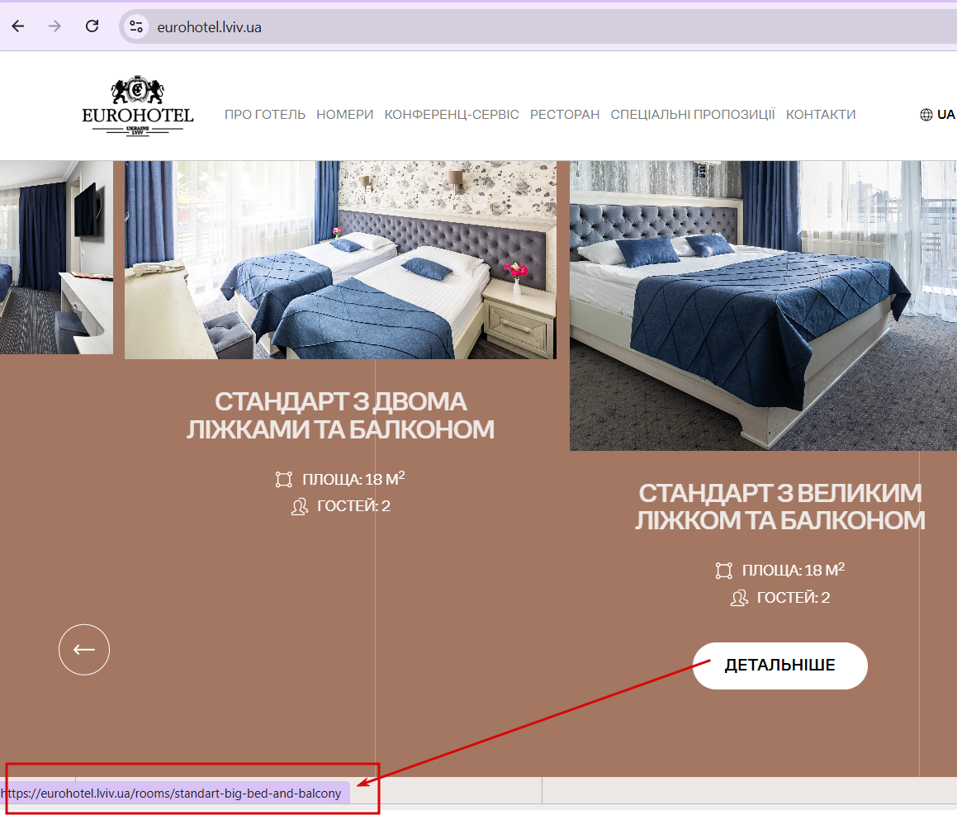Click the twin beds room photo
957x815 pixels.
point(340,260)
